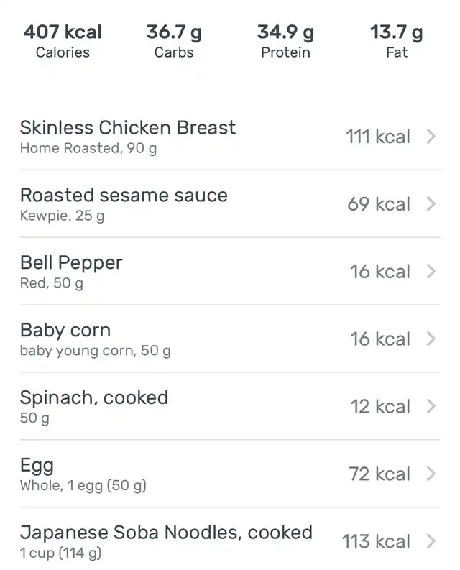This screenshot has width=460, height=570.
Task: Open the Egg entry chevron
Action: 431,474
